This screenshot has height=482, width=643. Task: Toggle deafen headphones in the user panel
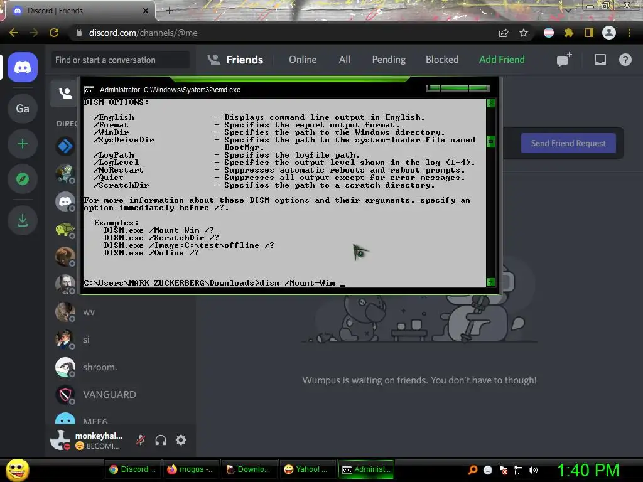(161, 440)
